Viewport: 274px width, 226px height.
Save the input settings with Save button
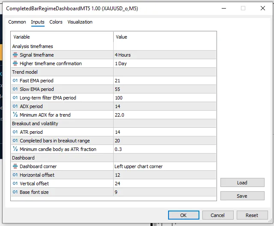click(242, 196)
